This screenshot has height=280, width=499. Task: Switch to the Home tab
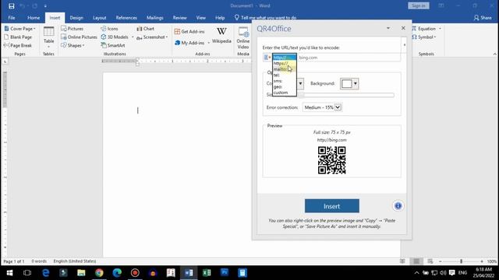click(34, 18)
